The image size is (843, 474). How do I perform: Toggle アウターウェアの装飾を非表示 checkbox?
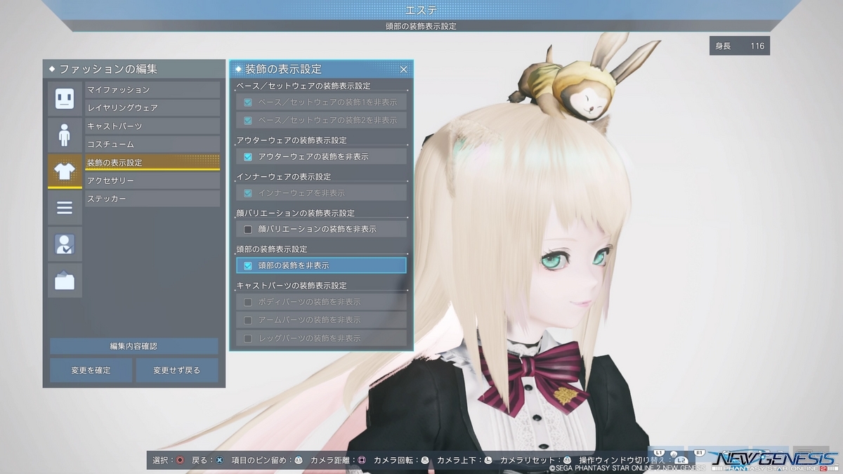coord(247,157)
